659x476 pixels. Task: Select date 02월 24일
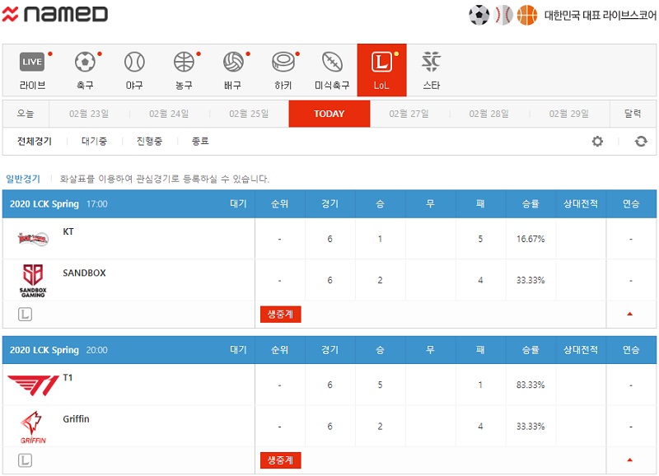(169, 114)
